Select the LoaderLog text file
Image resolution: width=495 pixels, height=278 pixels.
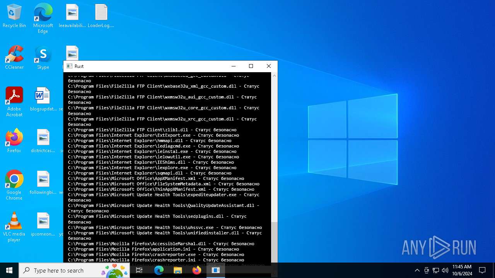(101, 16)
